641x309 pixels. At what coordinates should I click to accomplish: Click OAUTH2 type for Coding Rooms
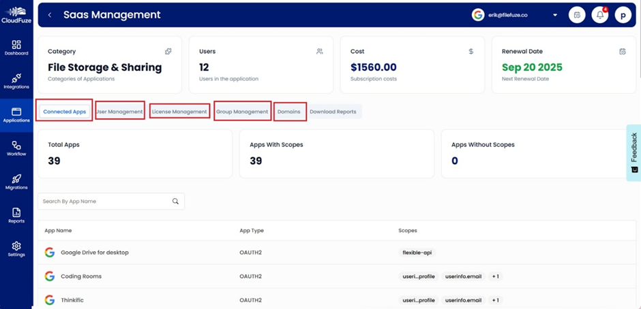tap(250, 276)
